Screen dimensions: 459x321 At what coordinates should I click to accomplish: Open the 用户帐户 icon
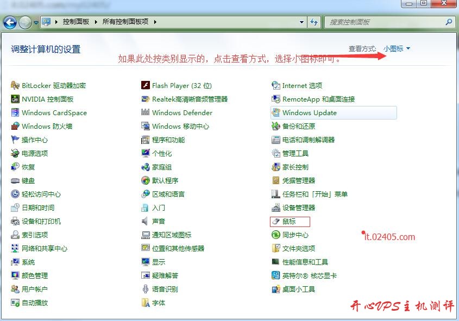coord(15,289)
